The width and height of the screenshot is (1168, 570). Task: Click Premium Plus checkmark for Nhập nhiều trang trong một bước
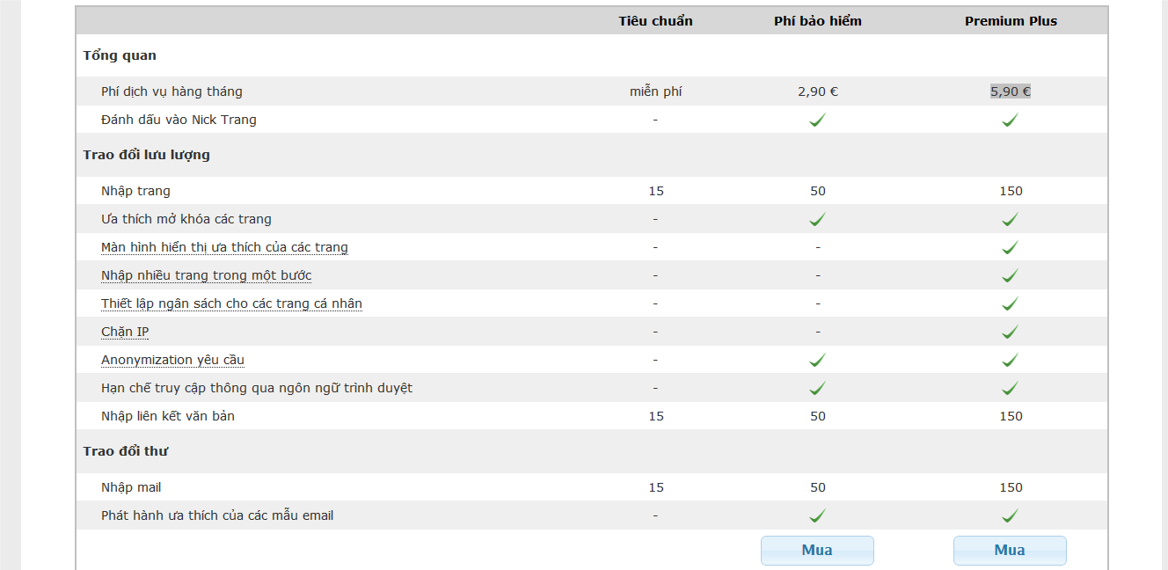[1010, 275]
